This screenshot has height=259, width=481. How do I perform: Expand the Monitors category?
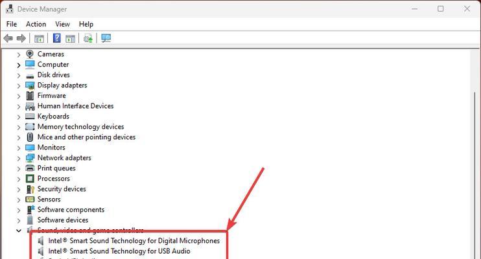tap(19, 148)
